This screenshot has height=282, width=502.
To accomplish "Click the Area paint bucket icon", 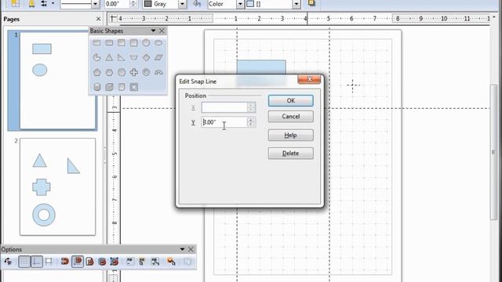I will [x=197, y=4].
